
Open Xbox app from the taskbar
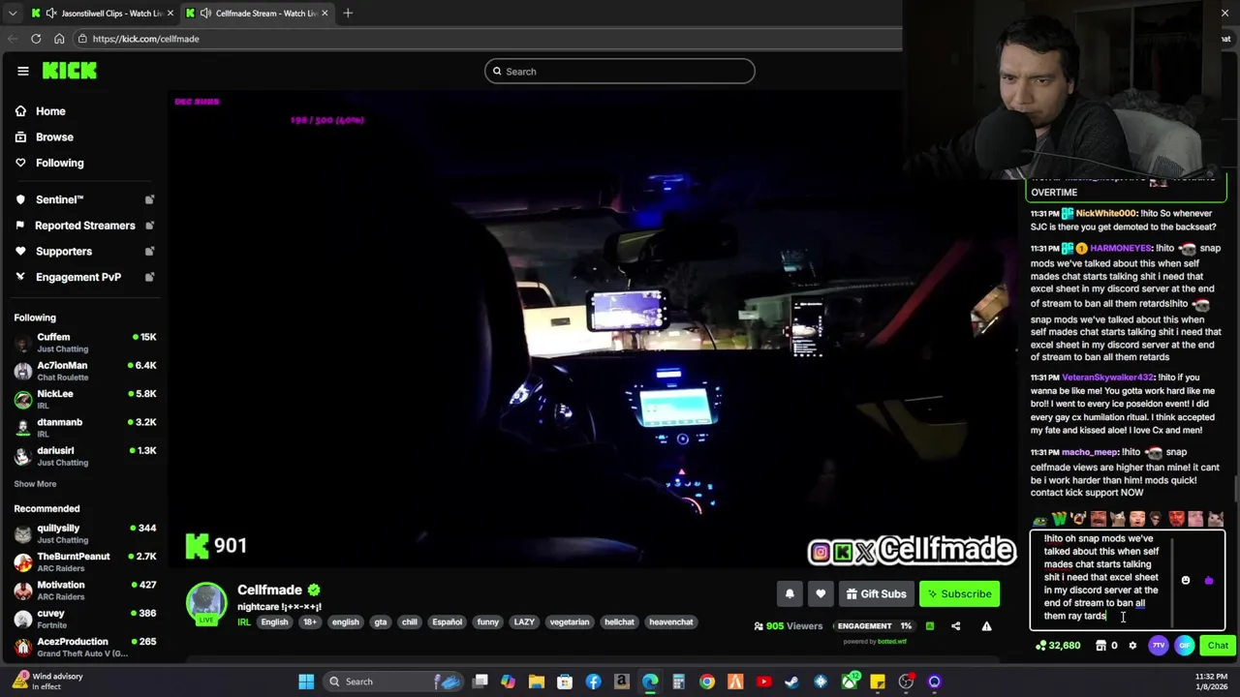(x=850, y=682)
